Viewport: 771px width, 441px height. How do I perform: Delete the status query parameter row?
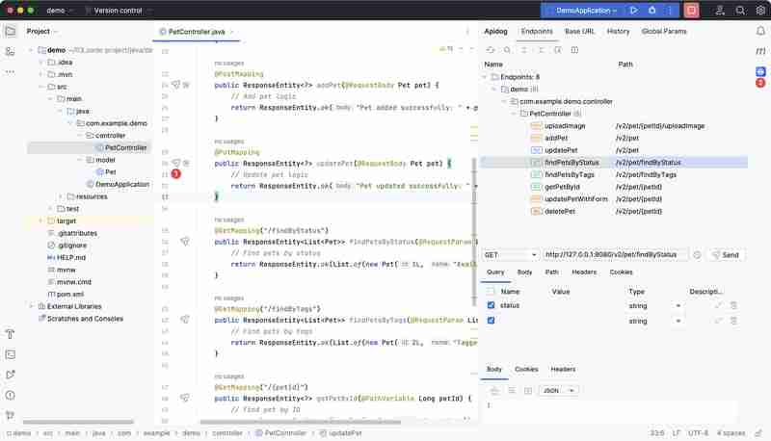733,305
